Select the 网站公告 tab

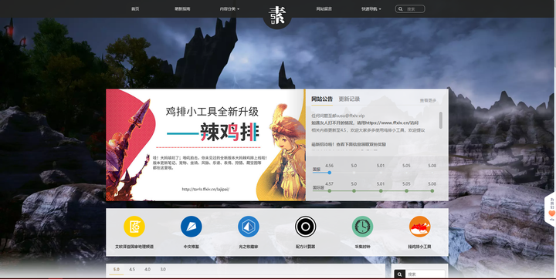(x=322, y=99)
